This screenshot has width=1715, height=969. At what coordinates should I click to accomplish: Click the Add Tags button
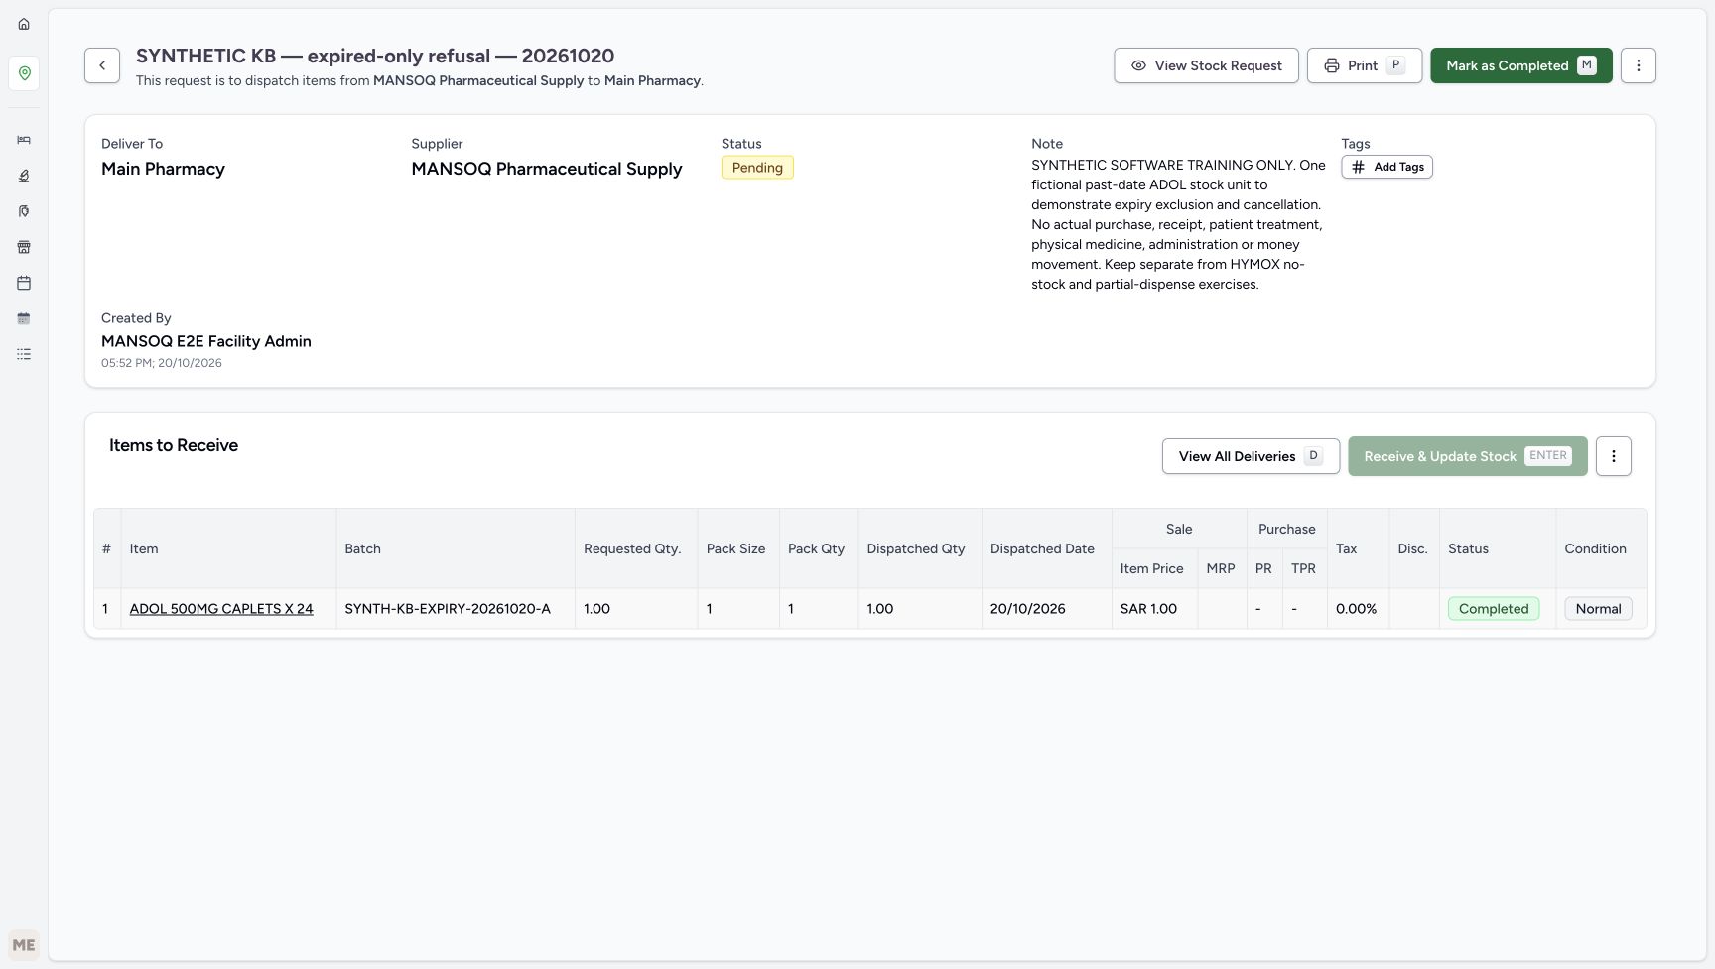pos(1386,167)
